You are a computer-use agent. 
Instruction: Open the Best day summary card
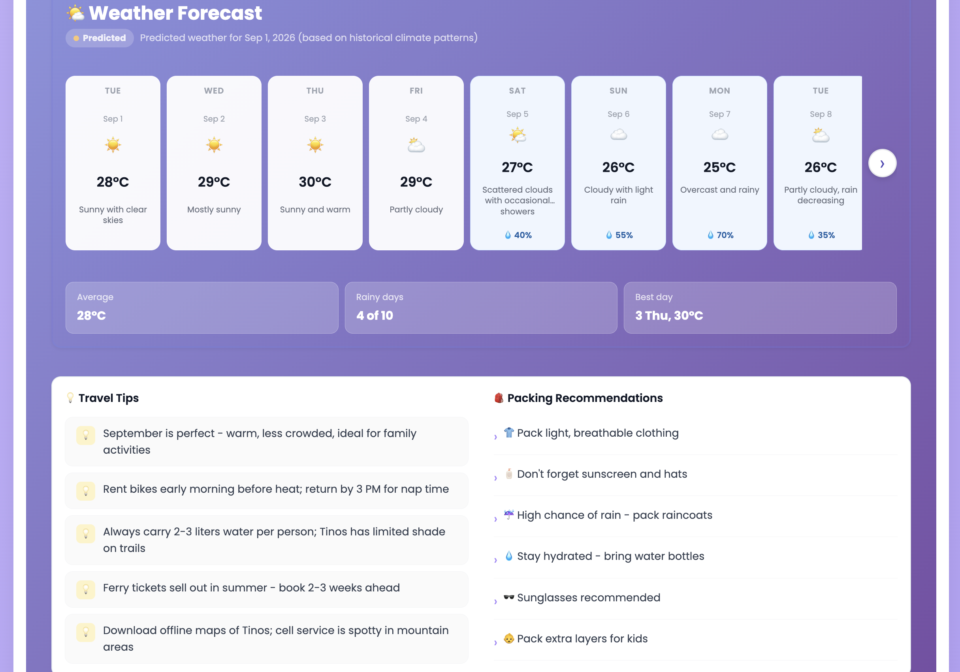(760, 308)
